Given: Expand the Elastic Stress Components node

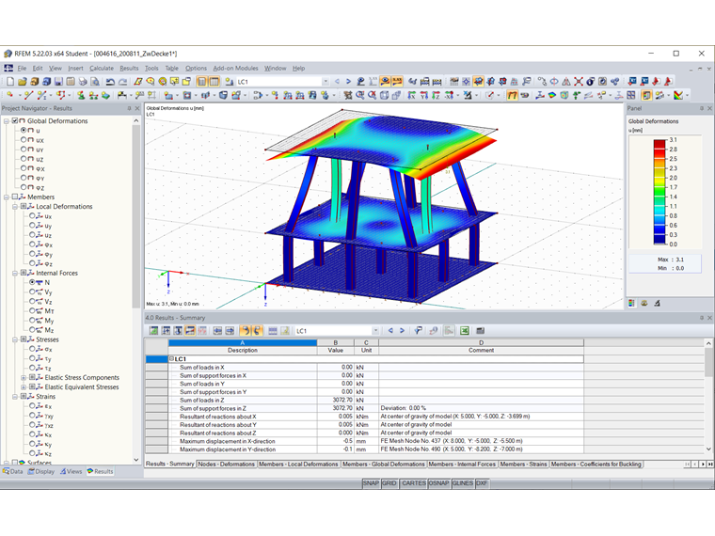Looking at the screenshot, I should click(24, 378).
